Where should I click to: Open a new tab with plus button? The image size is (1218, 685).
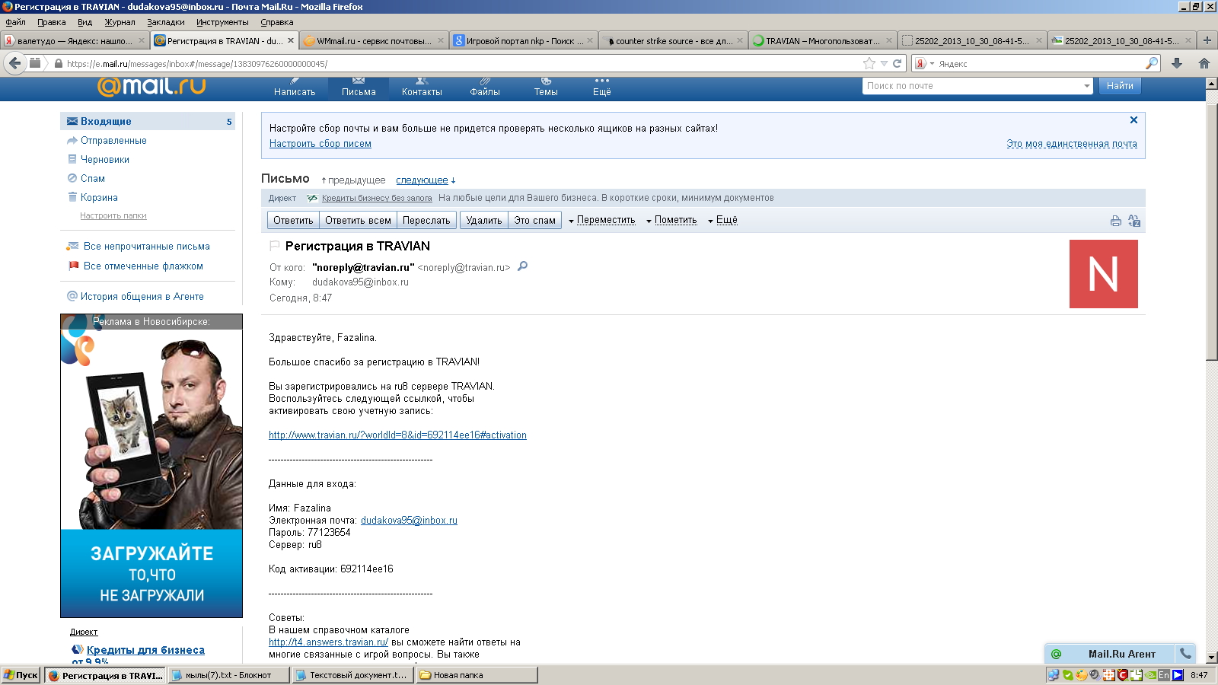tap(1207, 40)
